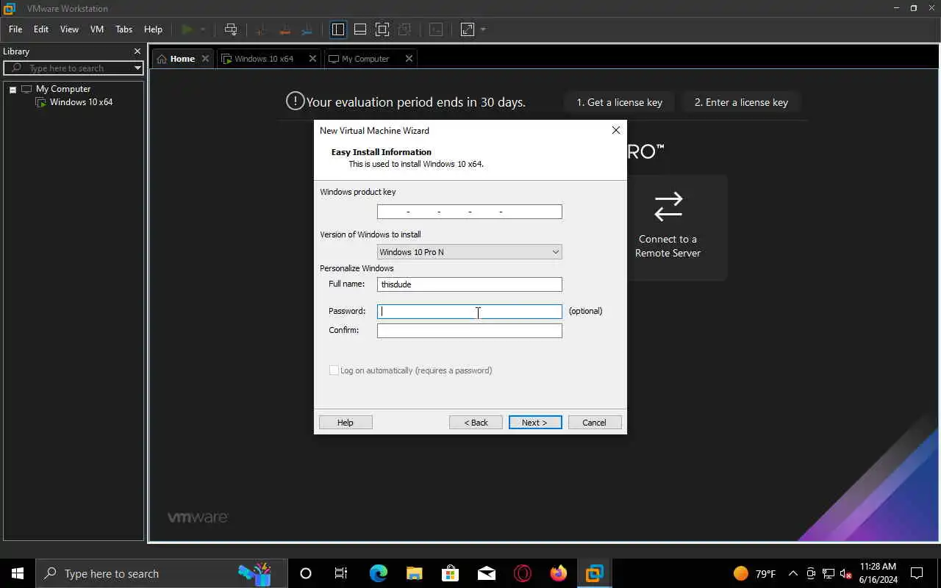The image size is (941, 588).
Task: Click the Windows Start button
Action: 18,573
